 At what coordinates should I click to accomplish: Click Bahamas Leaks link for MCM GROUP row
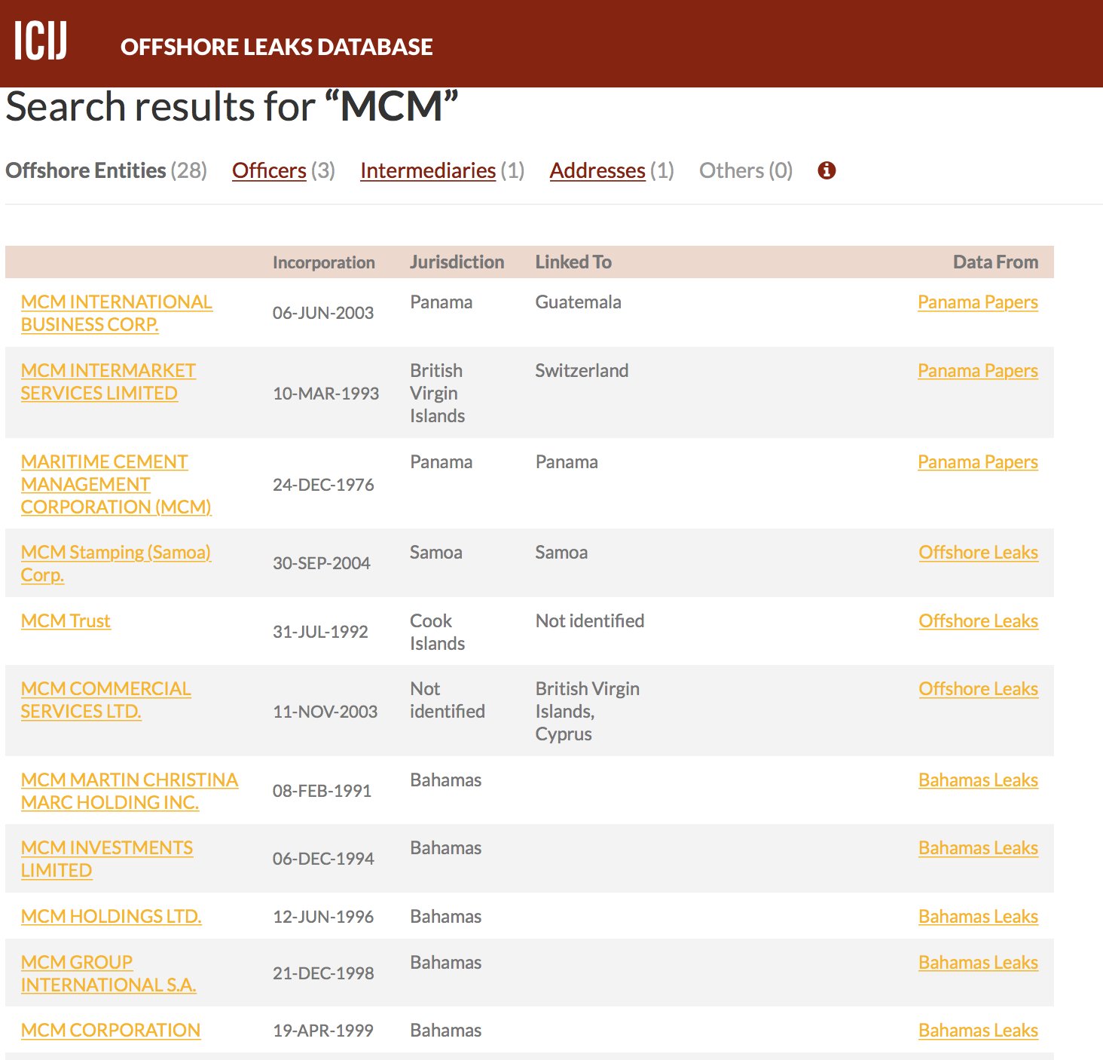pos(979,962)
